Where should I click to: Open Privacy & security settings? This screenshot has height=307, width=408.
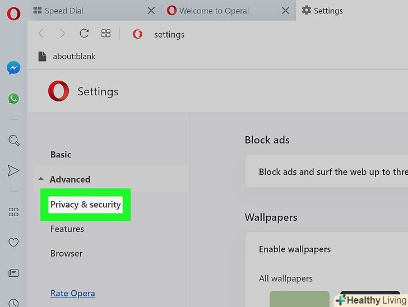pos(85,204)
